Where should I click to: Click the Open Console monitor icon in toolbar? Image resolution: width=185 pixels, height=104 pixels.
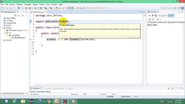(19, 8)
